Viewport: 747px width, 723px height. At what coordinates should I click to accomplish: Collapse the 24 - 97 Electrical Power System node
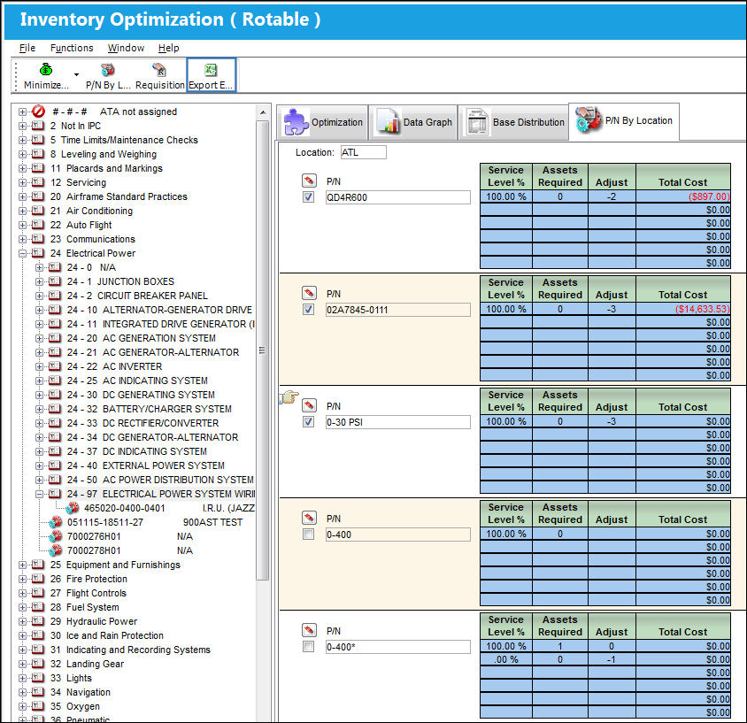[x=40, y=494]
